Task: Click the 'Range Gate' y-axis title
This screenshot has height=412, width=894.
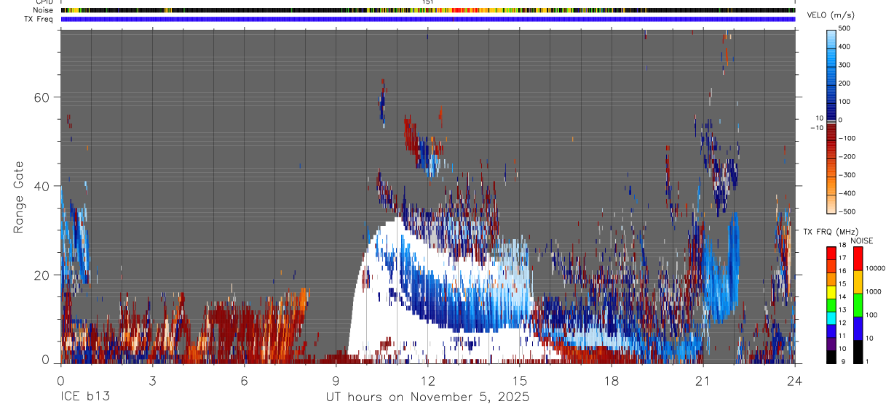Action: tap(20, 197)
